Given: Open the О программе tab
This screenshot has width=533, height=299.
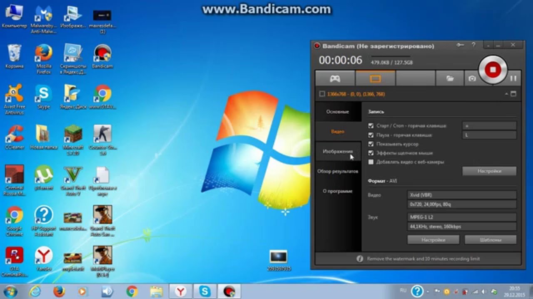Looking at the screenshot, I should pos(338,191).
